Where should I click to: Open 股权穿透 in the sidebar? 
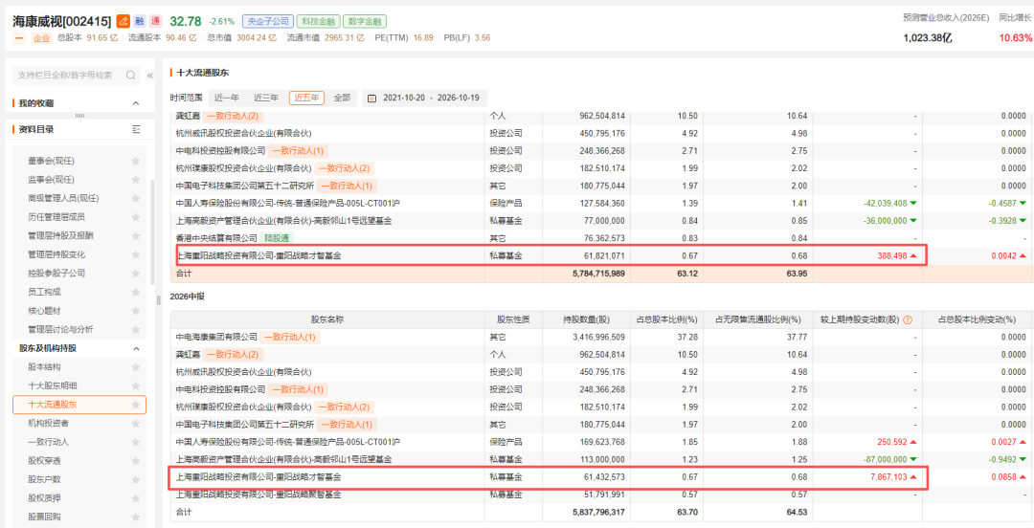click(x=44, y=460)
